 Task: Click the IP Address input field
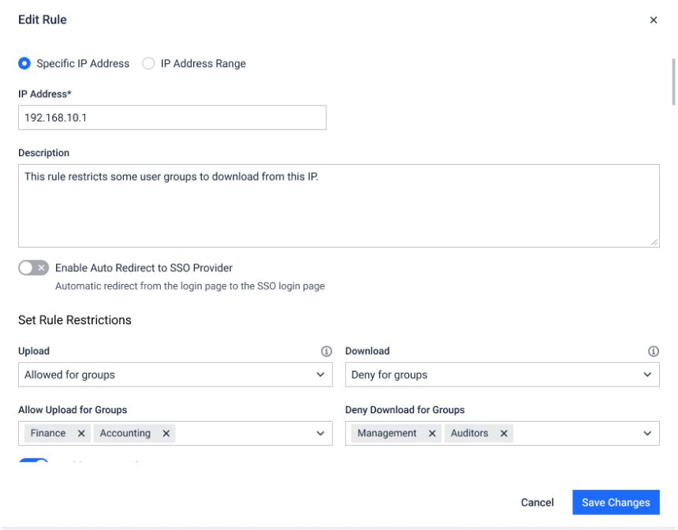coord(172,118)
